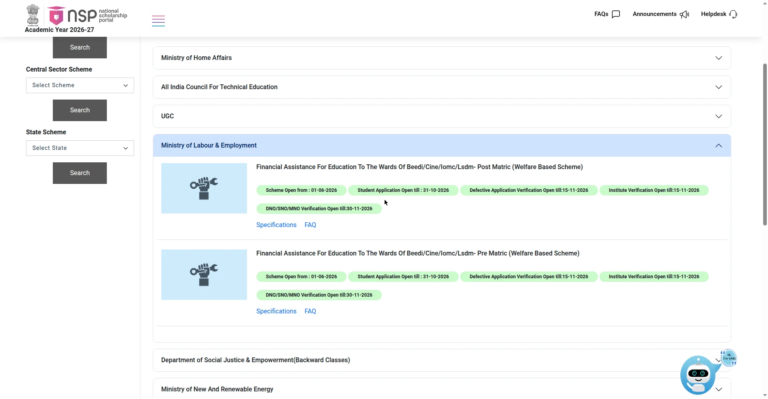Collapse Ministry of Labour & Employment section
768x399 pixels.
click(x=442, y=146)
